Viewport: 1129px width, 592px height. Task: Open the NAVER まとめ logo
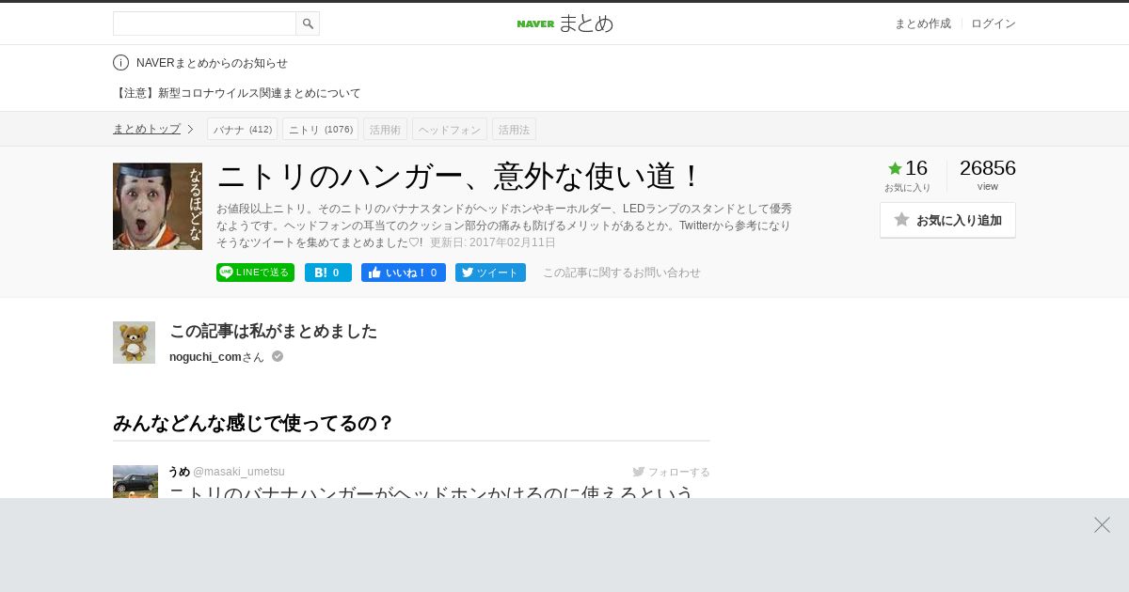564,23
